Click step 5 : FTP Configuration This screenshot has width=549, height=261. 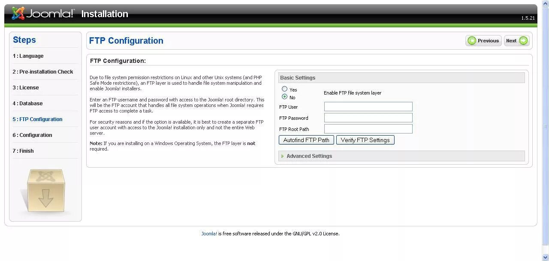(x=38, y=119)
